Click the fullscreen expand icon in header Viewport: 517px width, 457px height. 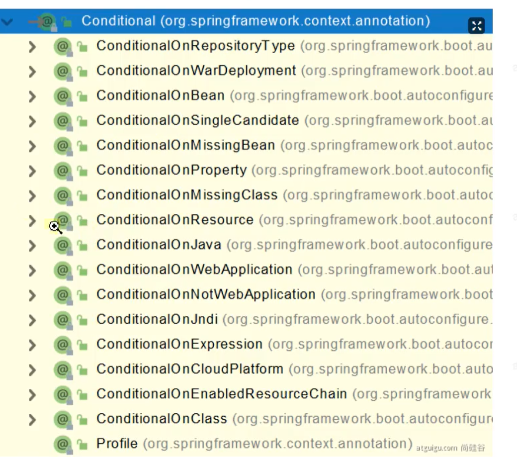point(476,25)
